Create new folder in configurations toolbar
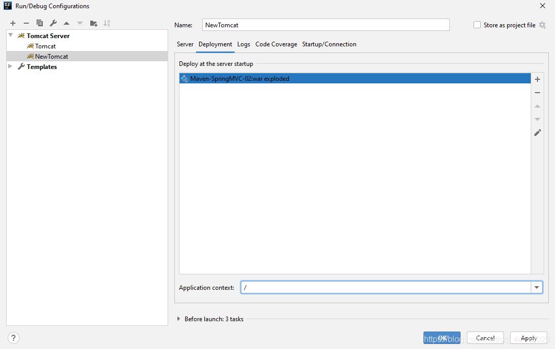This screenshot has width=555, height=349. tap(93, 23)
